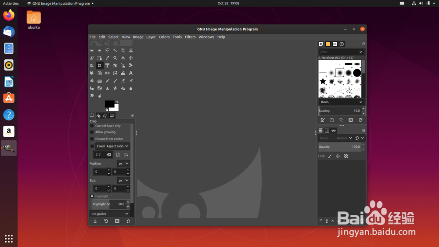Image resolution: width=439 pixels, height=247 pixels.
Task: Toggle Lock position and size icon
Action: 338,156
